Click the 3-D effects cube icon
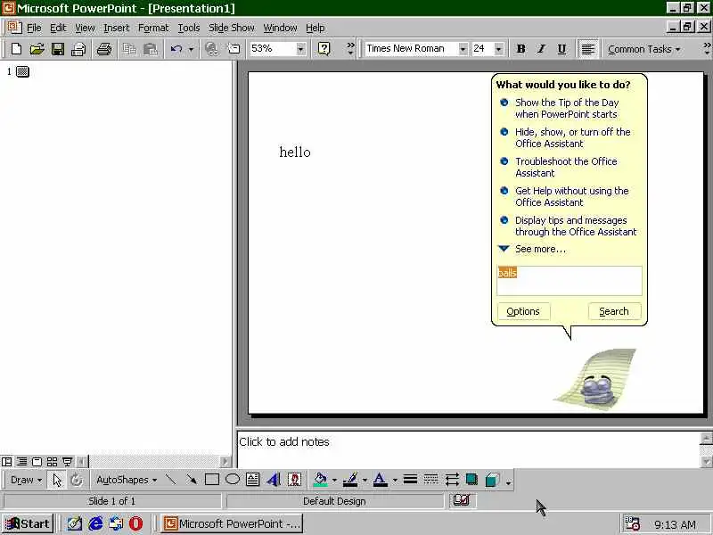The width and height of the screenshot is (713, 535). [x=493, y=479]
